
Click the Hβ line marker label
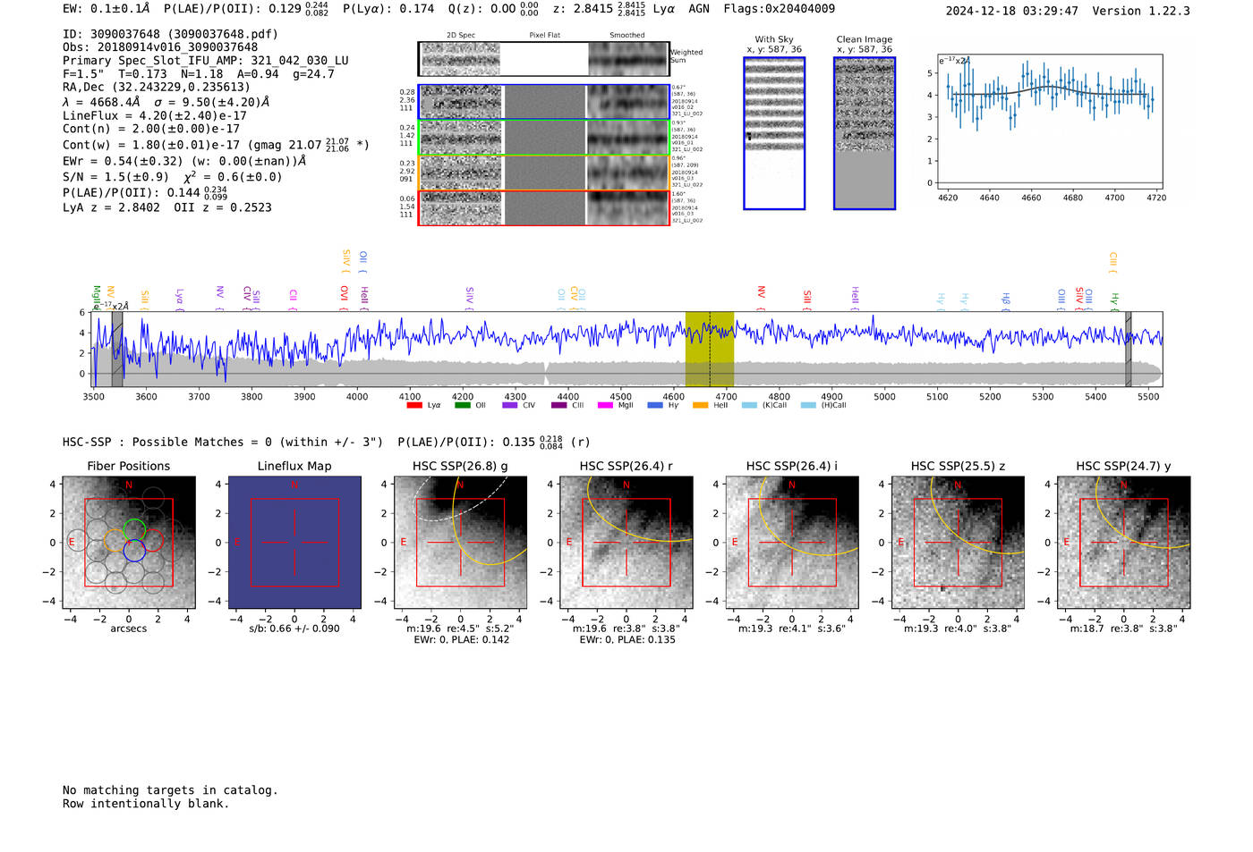pos(1006,299)
